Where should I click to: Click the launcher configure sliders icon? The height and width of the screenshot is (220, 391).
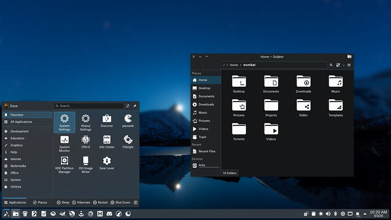[x=127, y=106]
